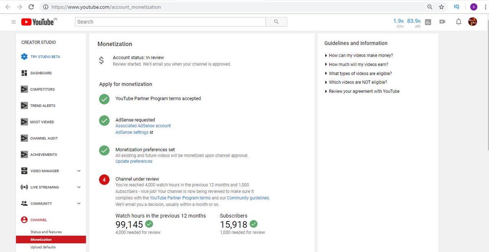Click the 1.9K 60m views stat
The image size is (489, 252).
pos(399,22)
